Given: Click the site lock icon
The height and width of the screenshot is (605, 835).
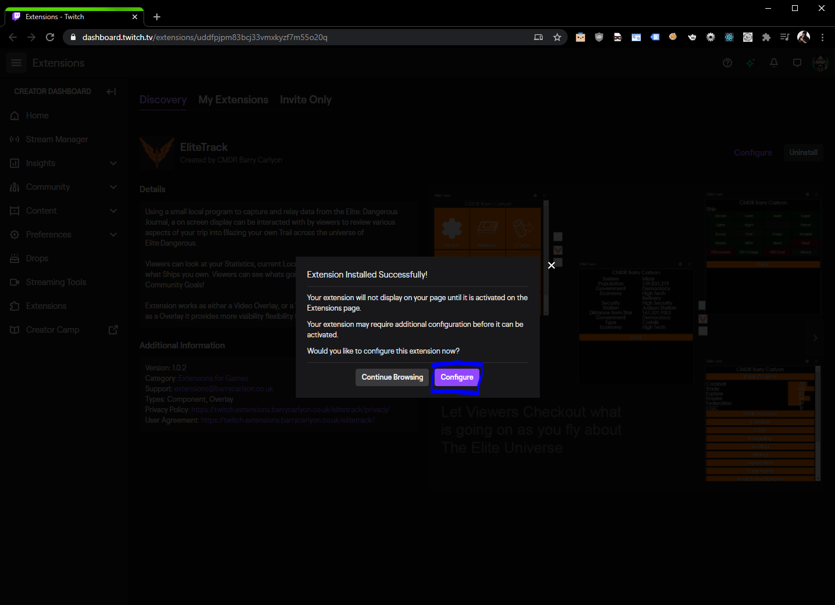Looking at the screenshot, I should tap(73, 37).
